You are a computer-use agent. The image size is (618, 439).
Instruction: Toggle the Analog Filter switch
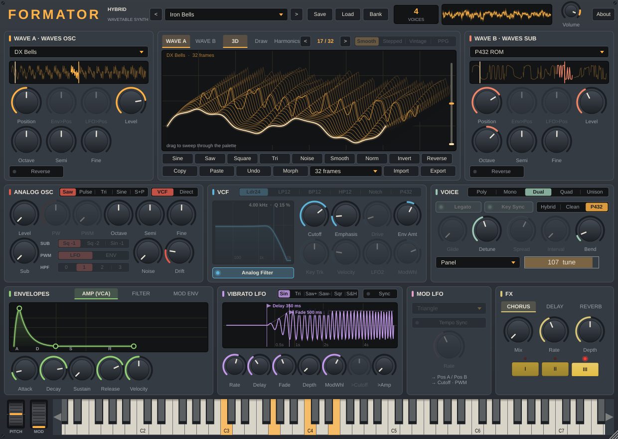253,273
